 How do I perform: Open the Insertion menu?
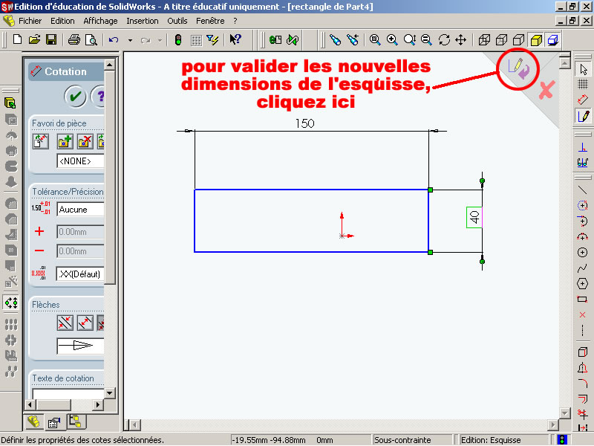coord(142,21)
